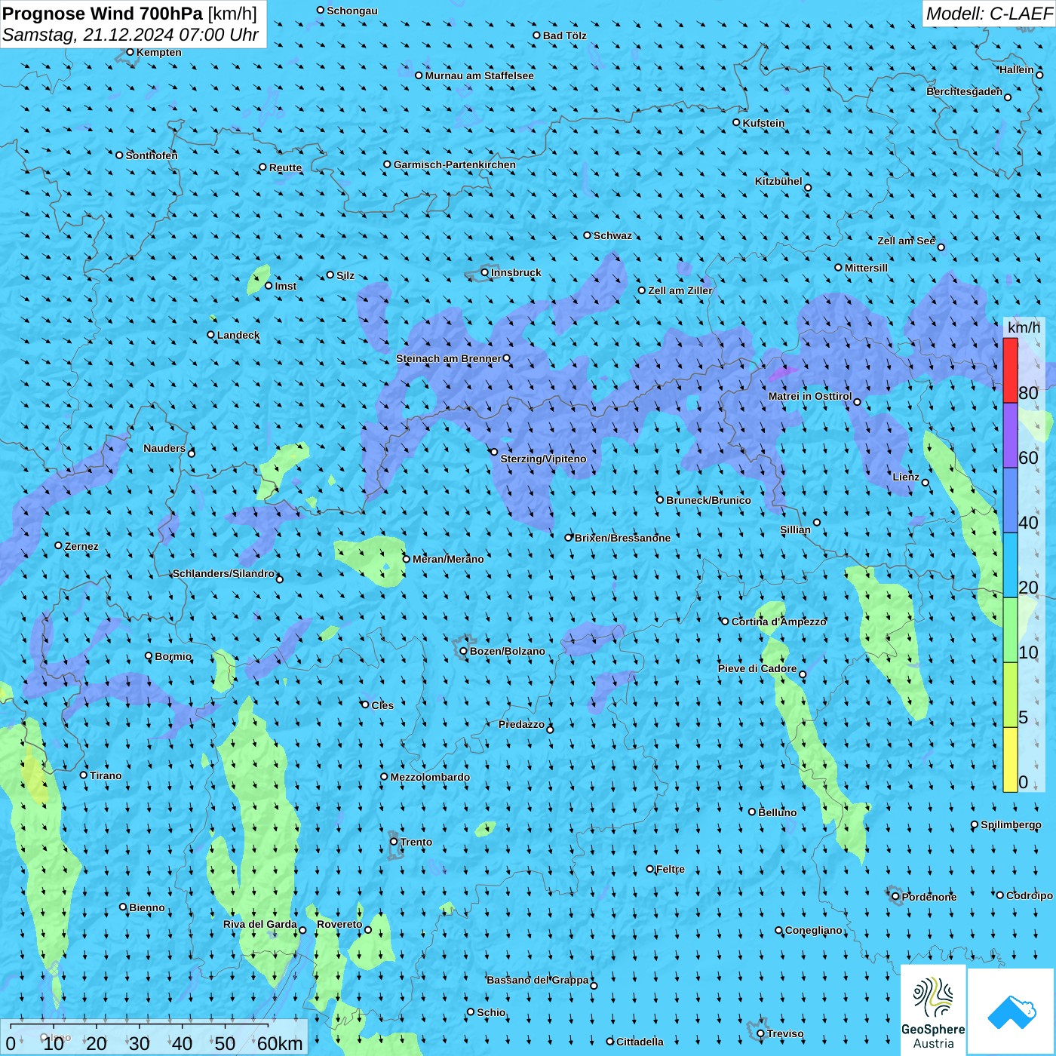The image size is (1056, 1056).
Task: Click the 'Nauders' town label
Action: coord(164,448)
